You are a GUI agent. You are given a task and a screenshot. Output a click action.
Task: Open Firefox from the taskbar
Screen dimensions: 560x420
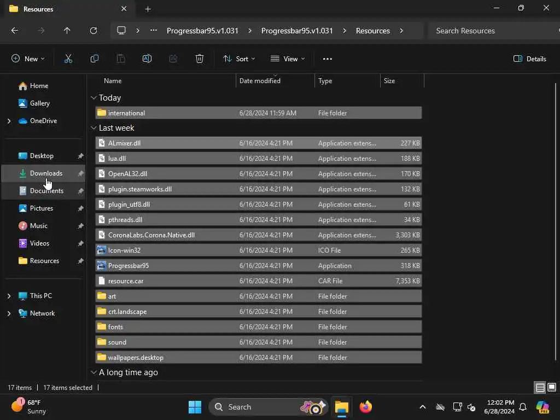(x=365, y=407)
